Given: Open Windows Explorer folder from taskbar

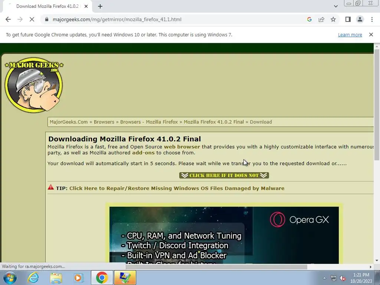Looking at the screenshot, I should (56, 278).
